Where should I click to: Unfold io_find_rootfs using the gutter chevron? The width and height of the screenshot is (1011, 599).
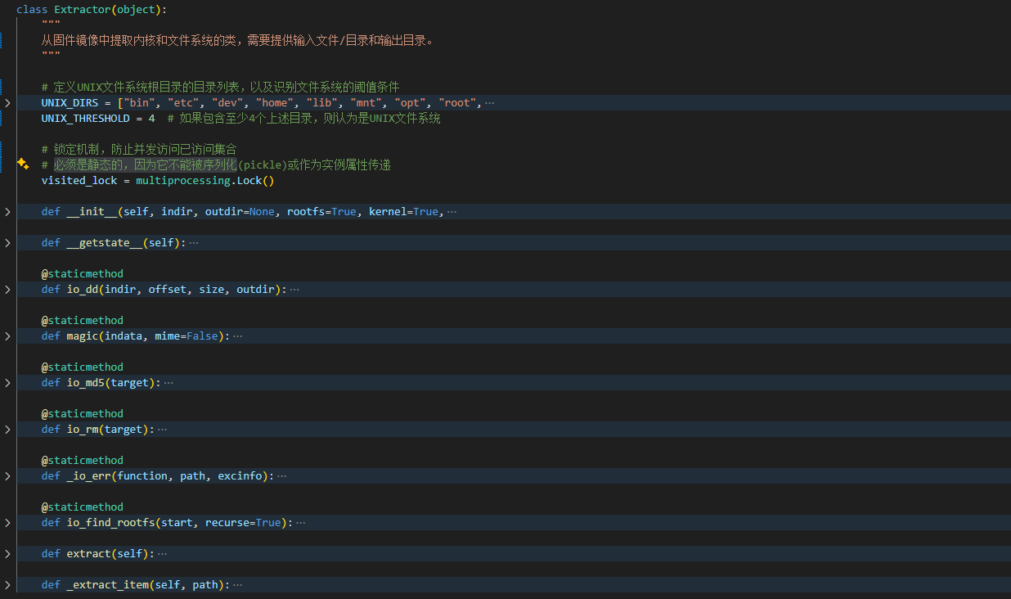click(7, 523)
